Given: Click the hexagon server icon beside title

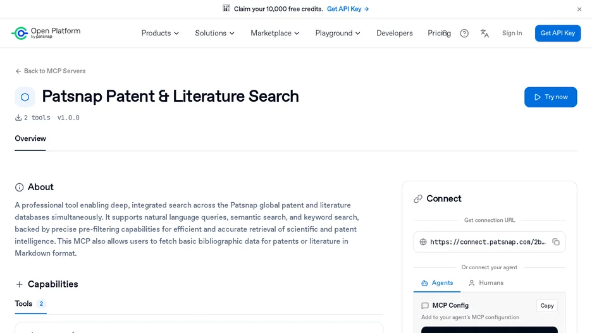Looking at the screenshot, I should 25,97.
